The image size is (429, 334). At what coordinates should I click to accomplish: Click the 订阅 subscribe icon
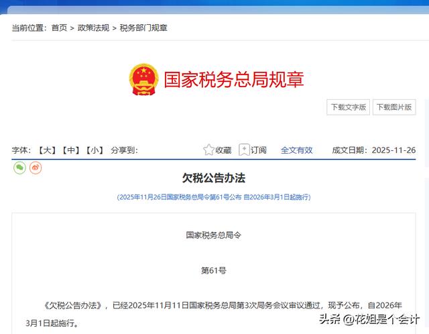coord(245,150)
